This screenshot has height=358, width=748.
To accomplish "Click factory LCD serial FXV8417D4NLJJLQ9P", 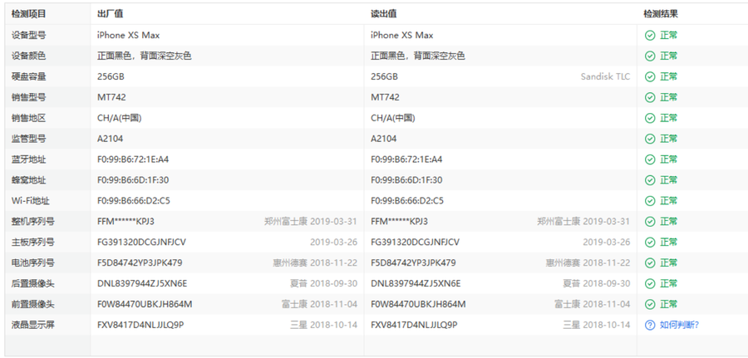I will point(140,325).
